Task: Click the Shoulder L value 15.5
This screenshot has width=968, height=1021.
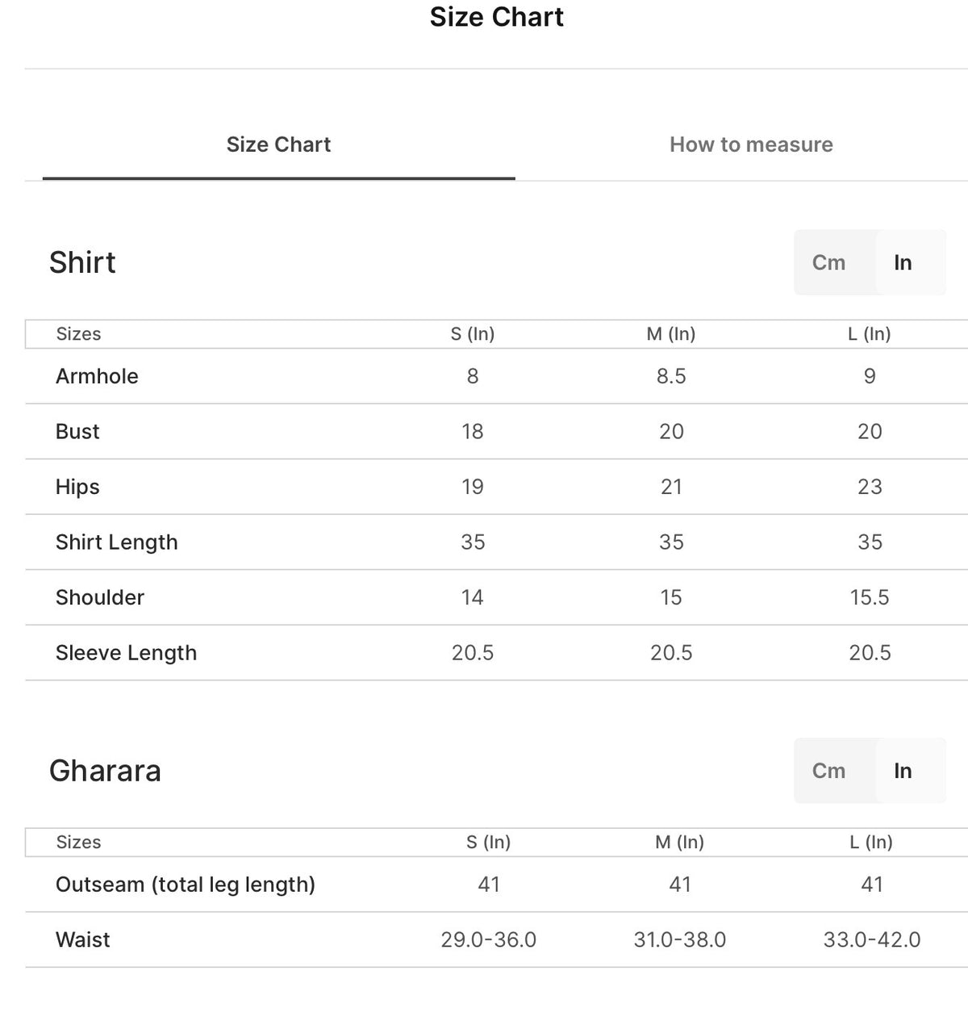Action: pos(870,597)
